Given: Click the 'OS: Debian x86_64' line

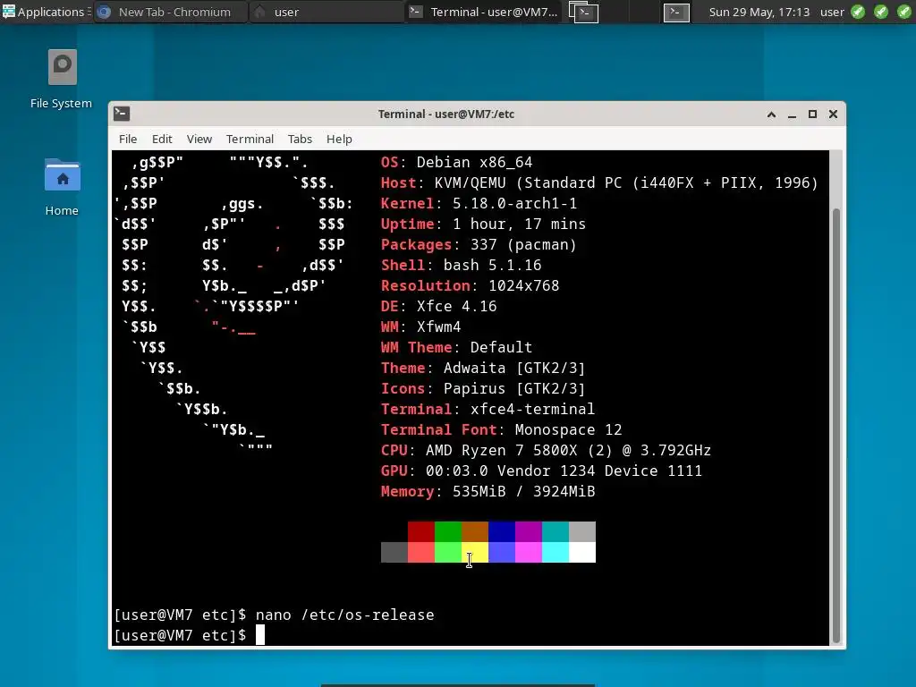Looking at the screenshot, I should (x=456, y=163).
